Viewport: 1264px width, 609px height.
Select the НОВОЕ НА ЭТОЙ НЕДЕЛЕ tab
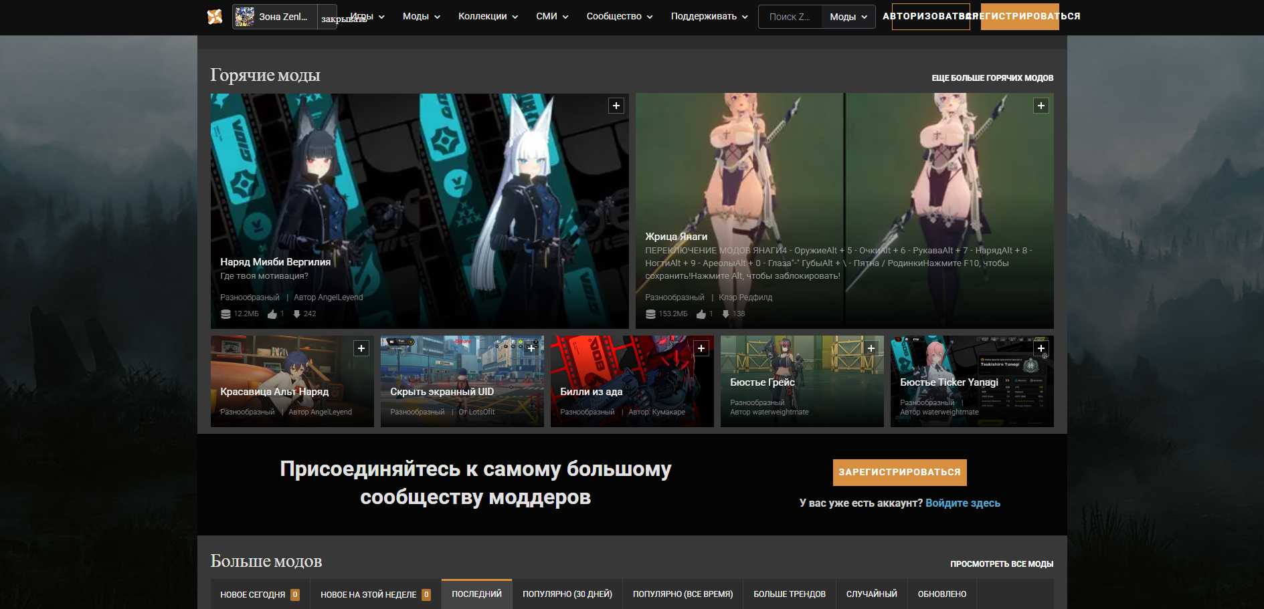(x=375, y=594)
